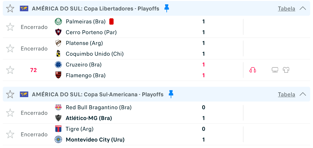
Task: Collapse the Copa Sul-Americana section chevron
Action: tap(303, 94)
